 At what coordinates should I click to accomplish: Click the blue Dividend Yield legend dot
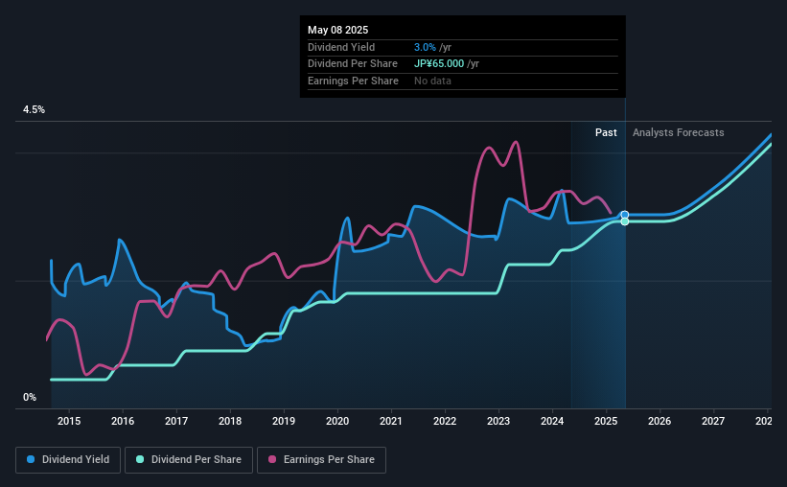pyautogui.click(x=31, y=459)
